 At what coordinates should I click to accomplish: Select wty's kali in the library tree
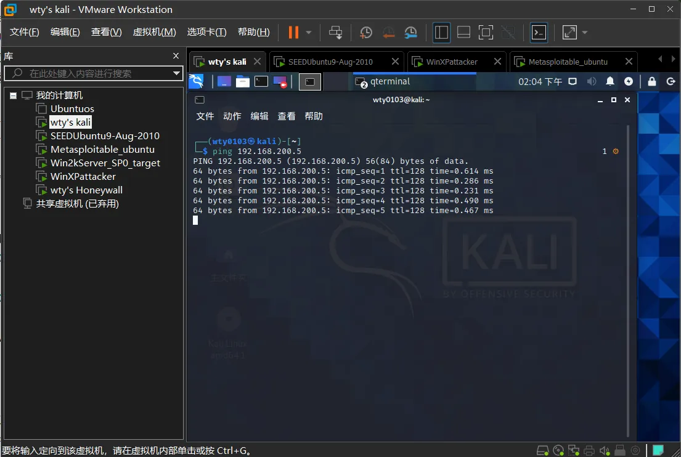pos(70,123)
